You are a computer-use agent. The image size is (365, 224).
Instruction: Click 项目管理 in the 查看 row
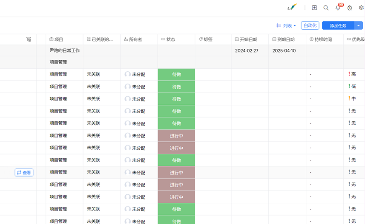(x=58, y=172)
